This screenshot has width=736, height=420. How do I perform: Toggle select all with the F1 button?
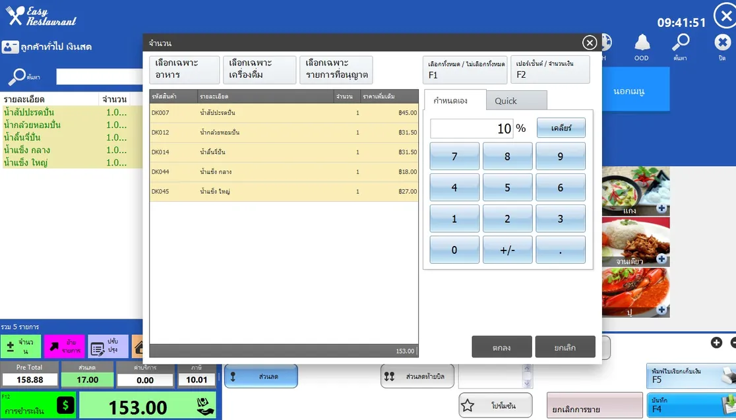tap(465, 70)
